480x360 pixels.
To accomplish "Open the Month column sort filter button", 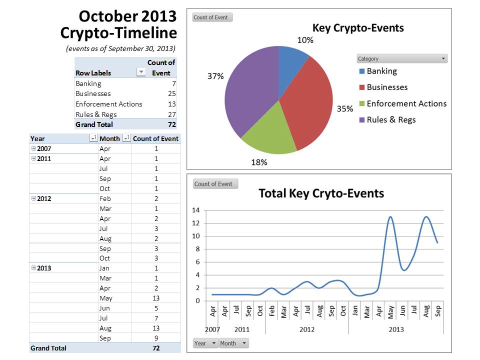I will (126, 138).
